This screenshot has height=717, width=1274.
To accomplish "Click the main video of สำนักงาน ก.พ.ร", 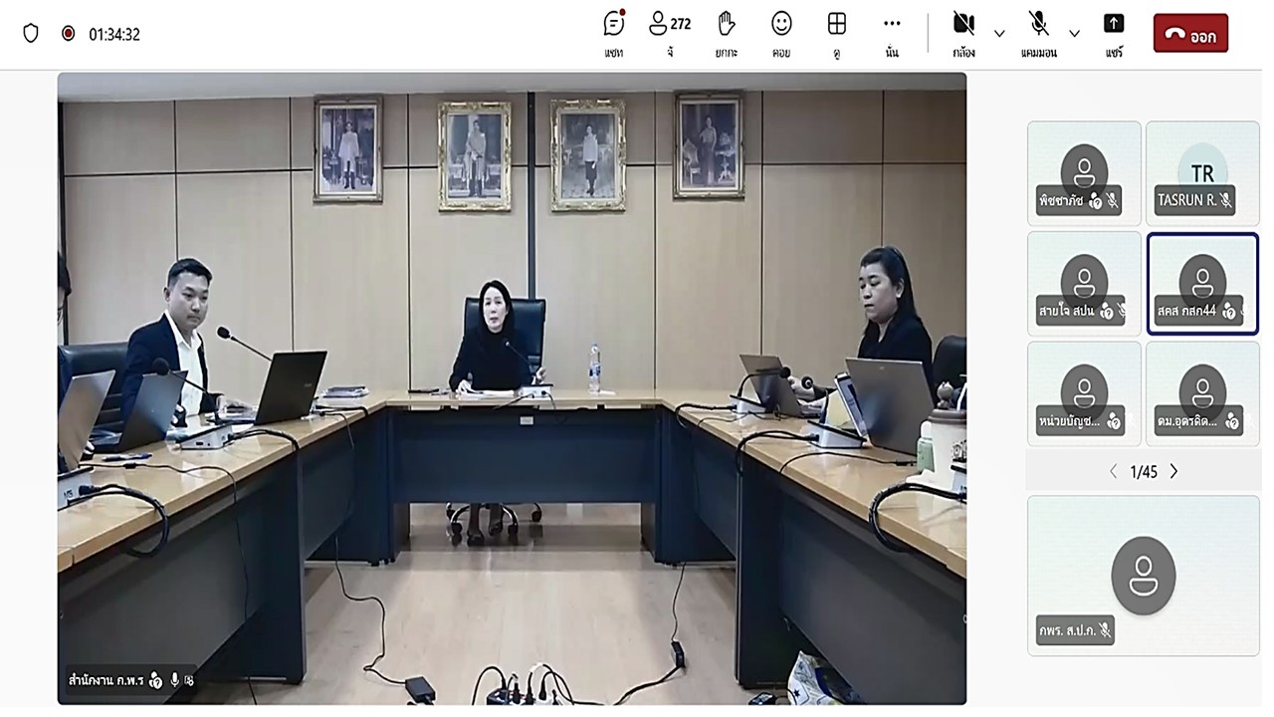I will 512,388.
